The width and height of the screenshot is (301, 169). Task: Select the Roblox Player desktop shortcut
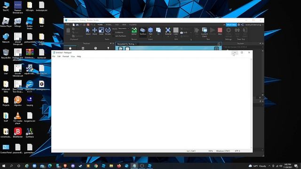6,22
